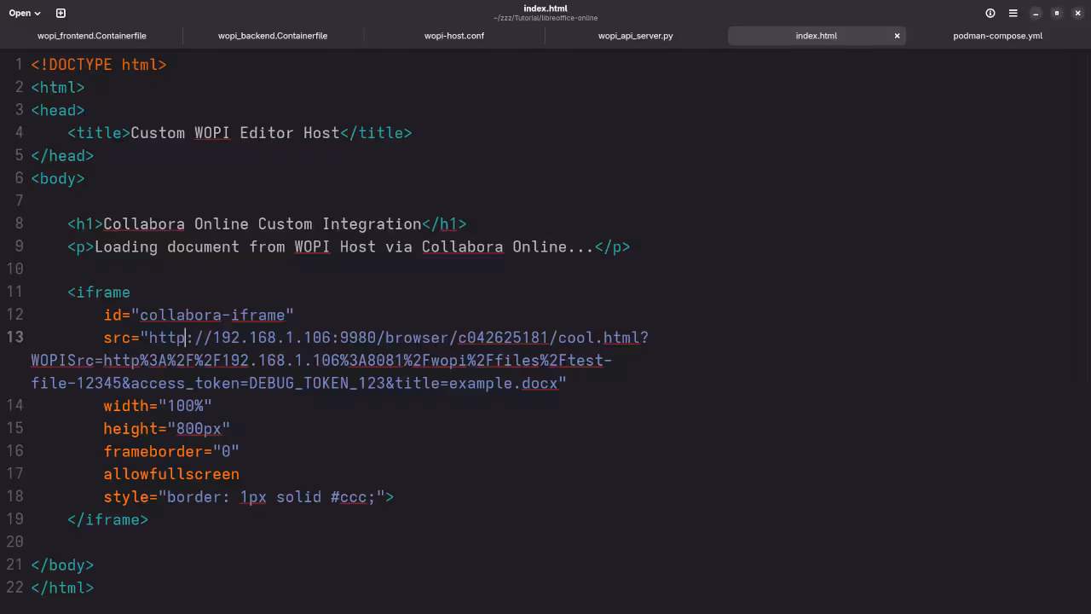The height and width of the screenshot is (614, 1091).
Task: Click line number 13 in gutter
Action: pos(15,337)
